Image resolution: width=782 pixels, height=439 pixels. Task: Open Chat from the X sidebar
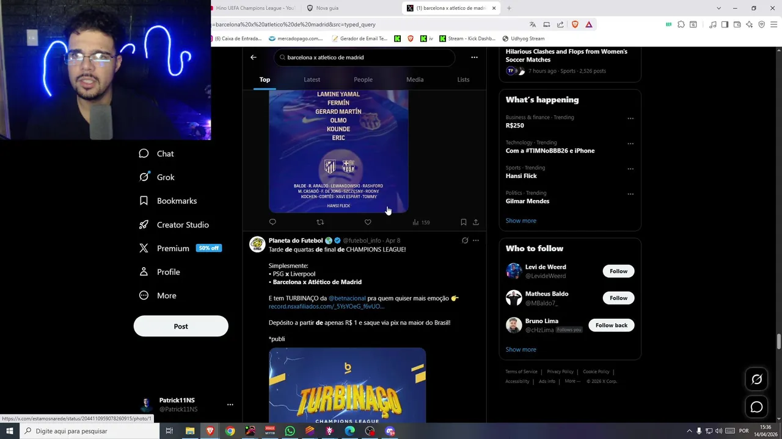coord(156,154)
